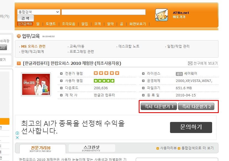The image size is (229, 161).
Task: Click registration date 2010-04-15
Action: pos(186,95)
